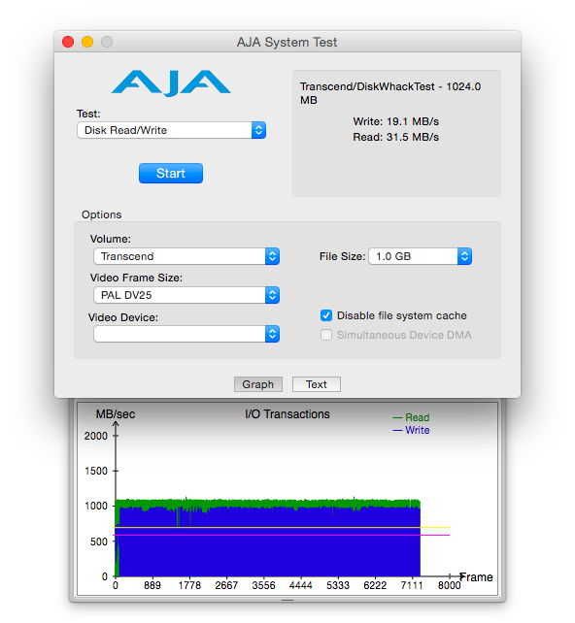Click the 8000 tick on the Frame axis
The width and height of the screenshot is (575, 623).
click(450, 585)
